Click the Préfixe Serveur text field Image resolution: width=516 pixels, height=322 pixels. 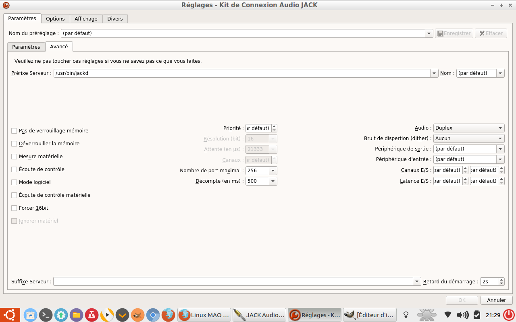click(x=242, y=73)
